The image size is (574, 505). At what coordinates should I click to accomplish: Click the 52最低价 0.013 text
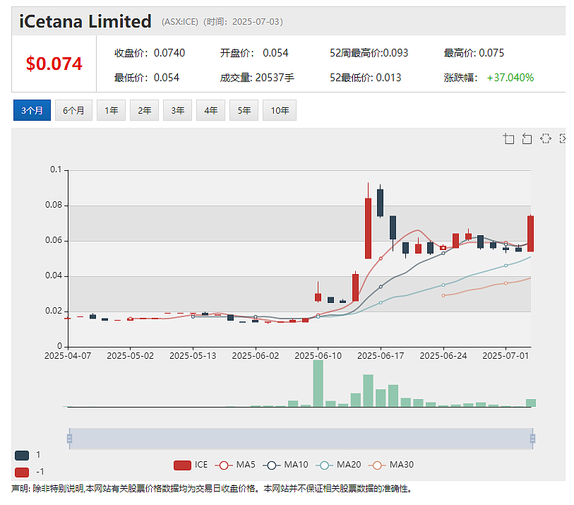[x=365, y=78]
